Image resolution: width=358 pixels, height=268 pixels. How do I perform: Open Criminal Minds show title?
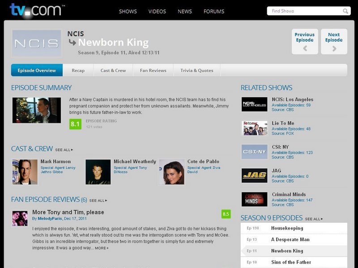point(289,194)
